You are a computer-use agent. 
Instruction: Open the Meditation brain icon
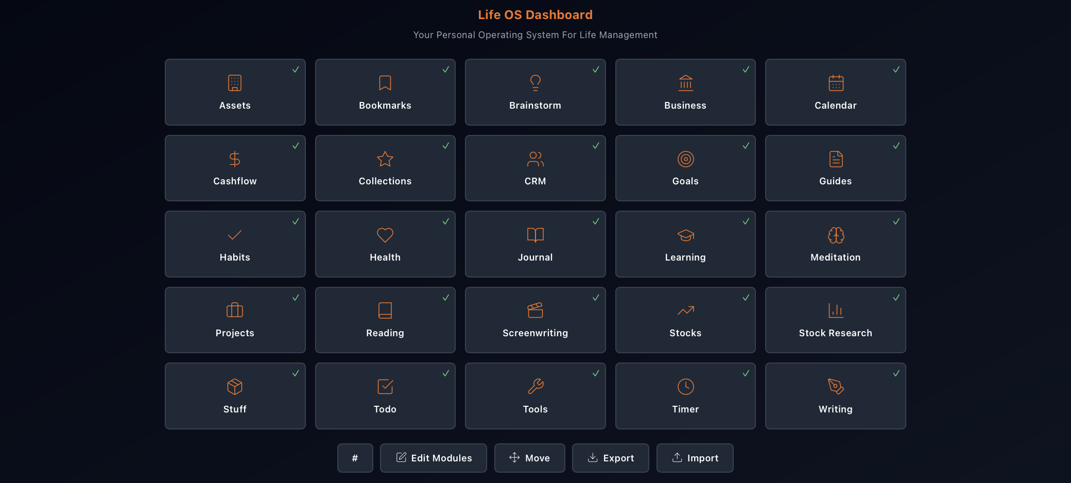coord(836,235)
